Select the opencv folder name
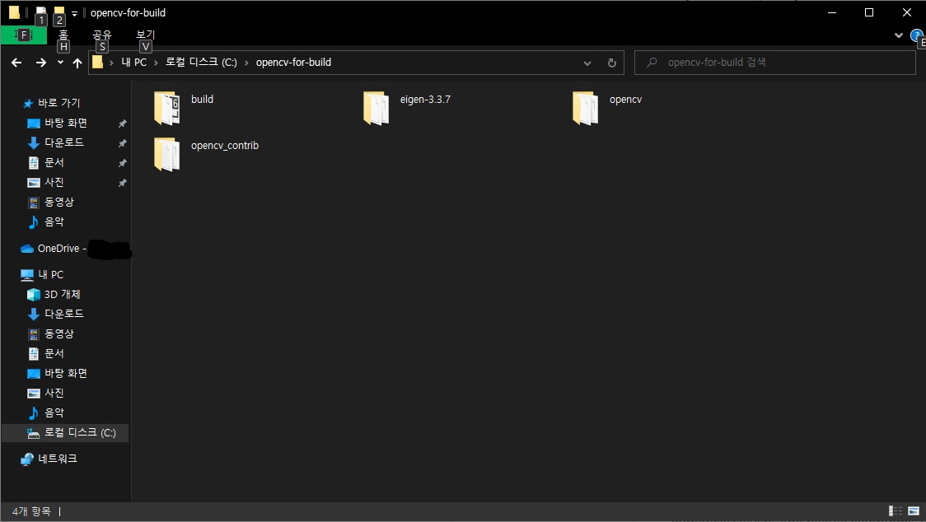 coord(625,99)
